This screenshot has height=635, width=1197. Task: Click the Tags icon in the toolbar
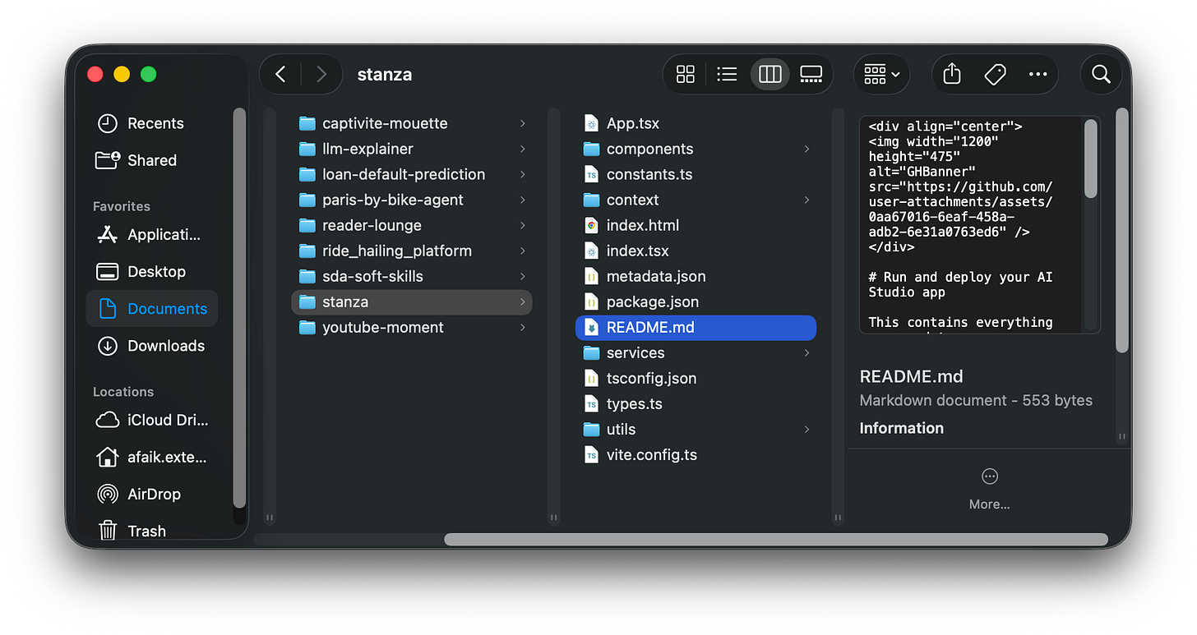tap(995, 74)
